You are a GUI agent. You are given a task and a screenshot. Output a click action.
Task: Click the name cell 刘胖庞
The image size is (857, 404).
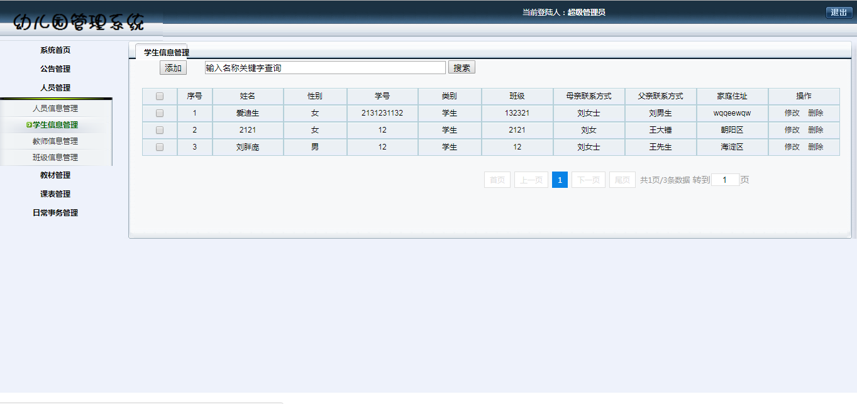tap(248, 147)
